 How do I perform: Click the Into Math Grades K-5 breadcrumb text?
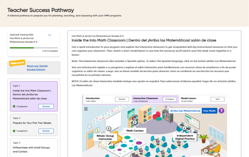coord(98,36)
